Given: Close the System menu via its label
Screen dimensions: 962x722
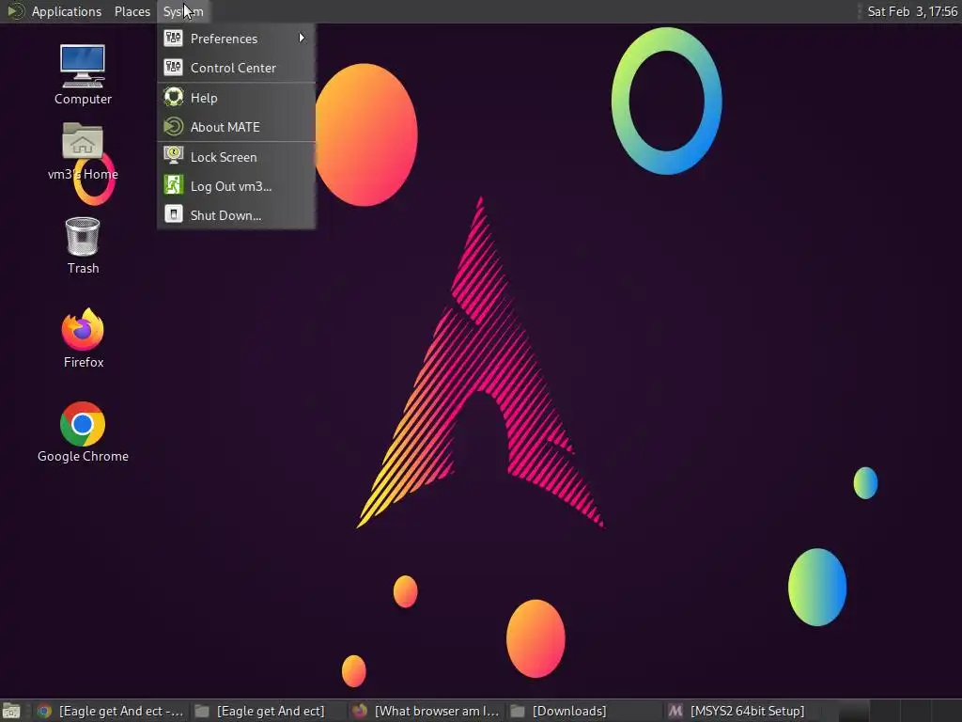Looking at the screenshot, I should click(x=183, y=11).
